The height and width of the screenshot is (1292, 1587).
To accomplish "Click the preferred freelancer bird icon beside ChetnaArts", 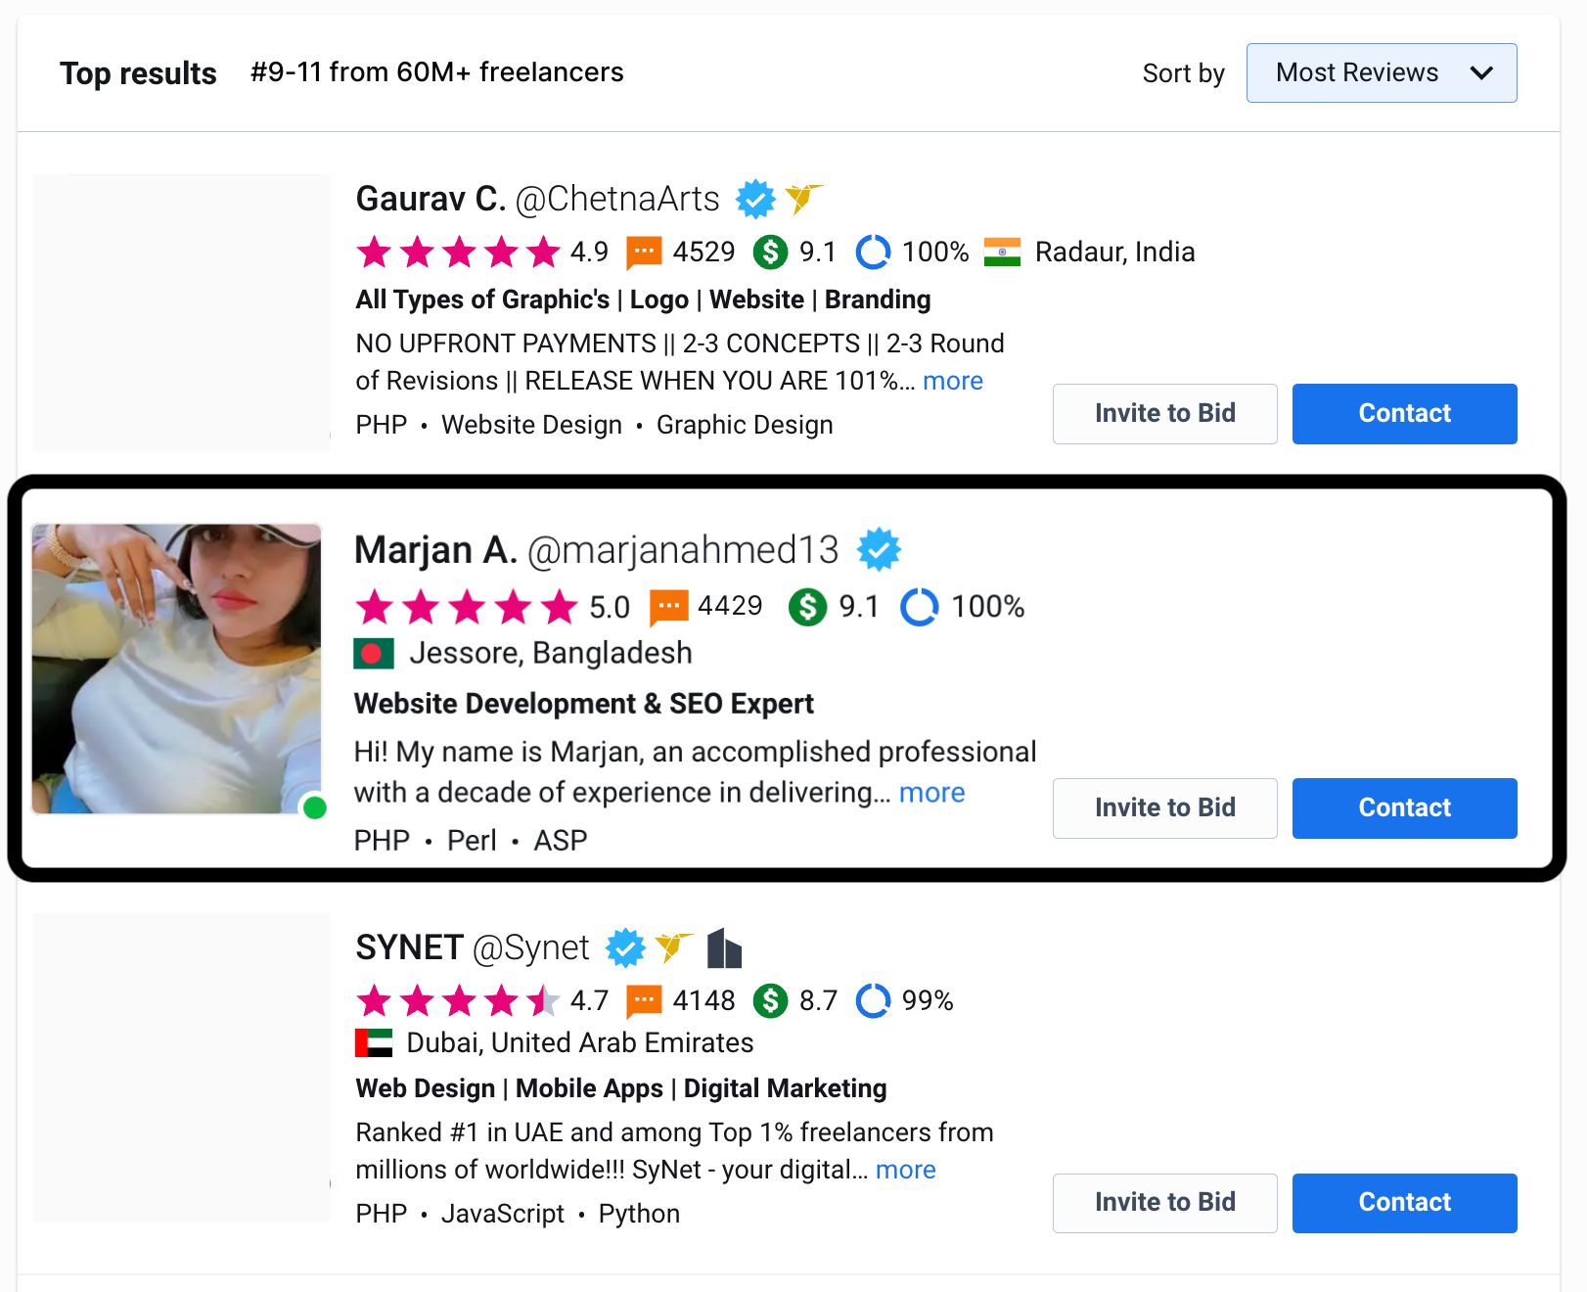I will click(803, 198).
